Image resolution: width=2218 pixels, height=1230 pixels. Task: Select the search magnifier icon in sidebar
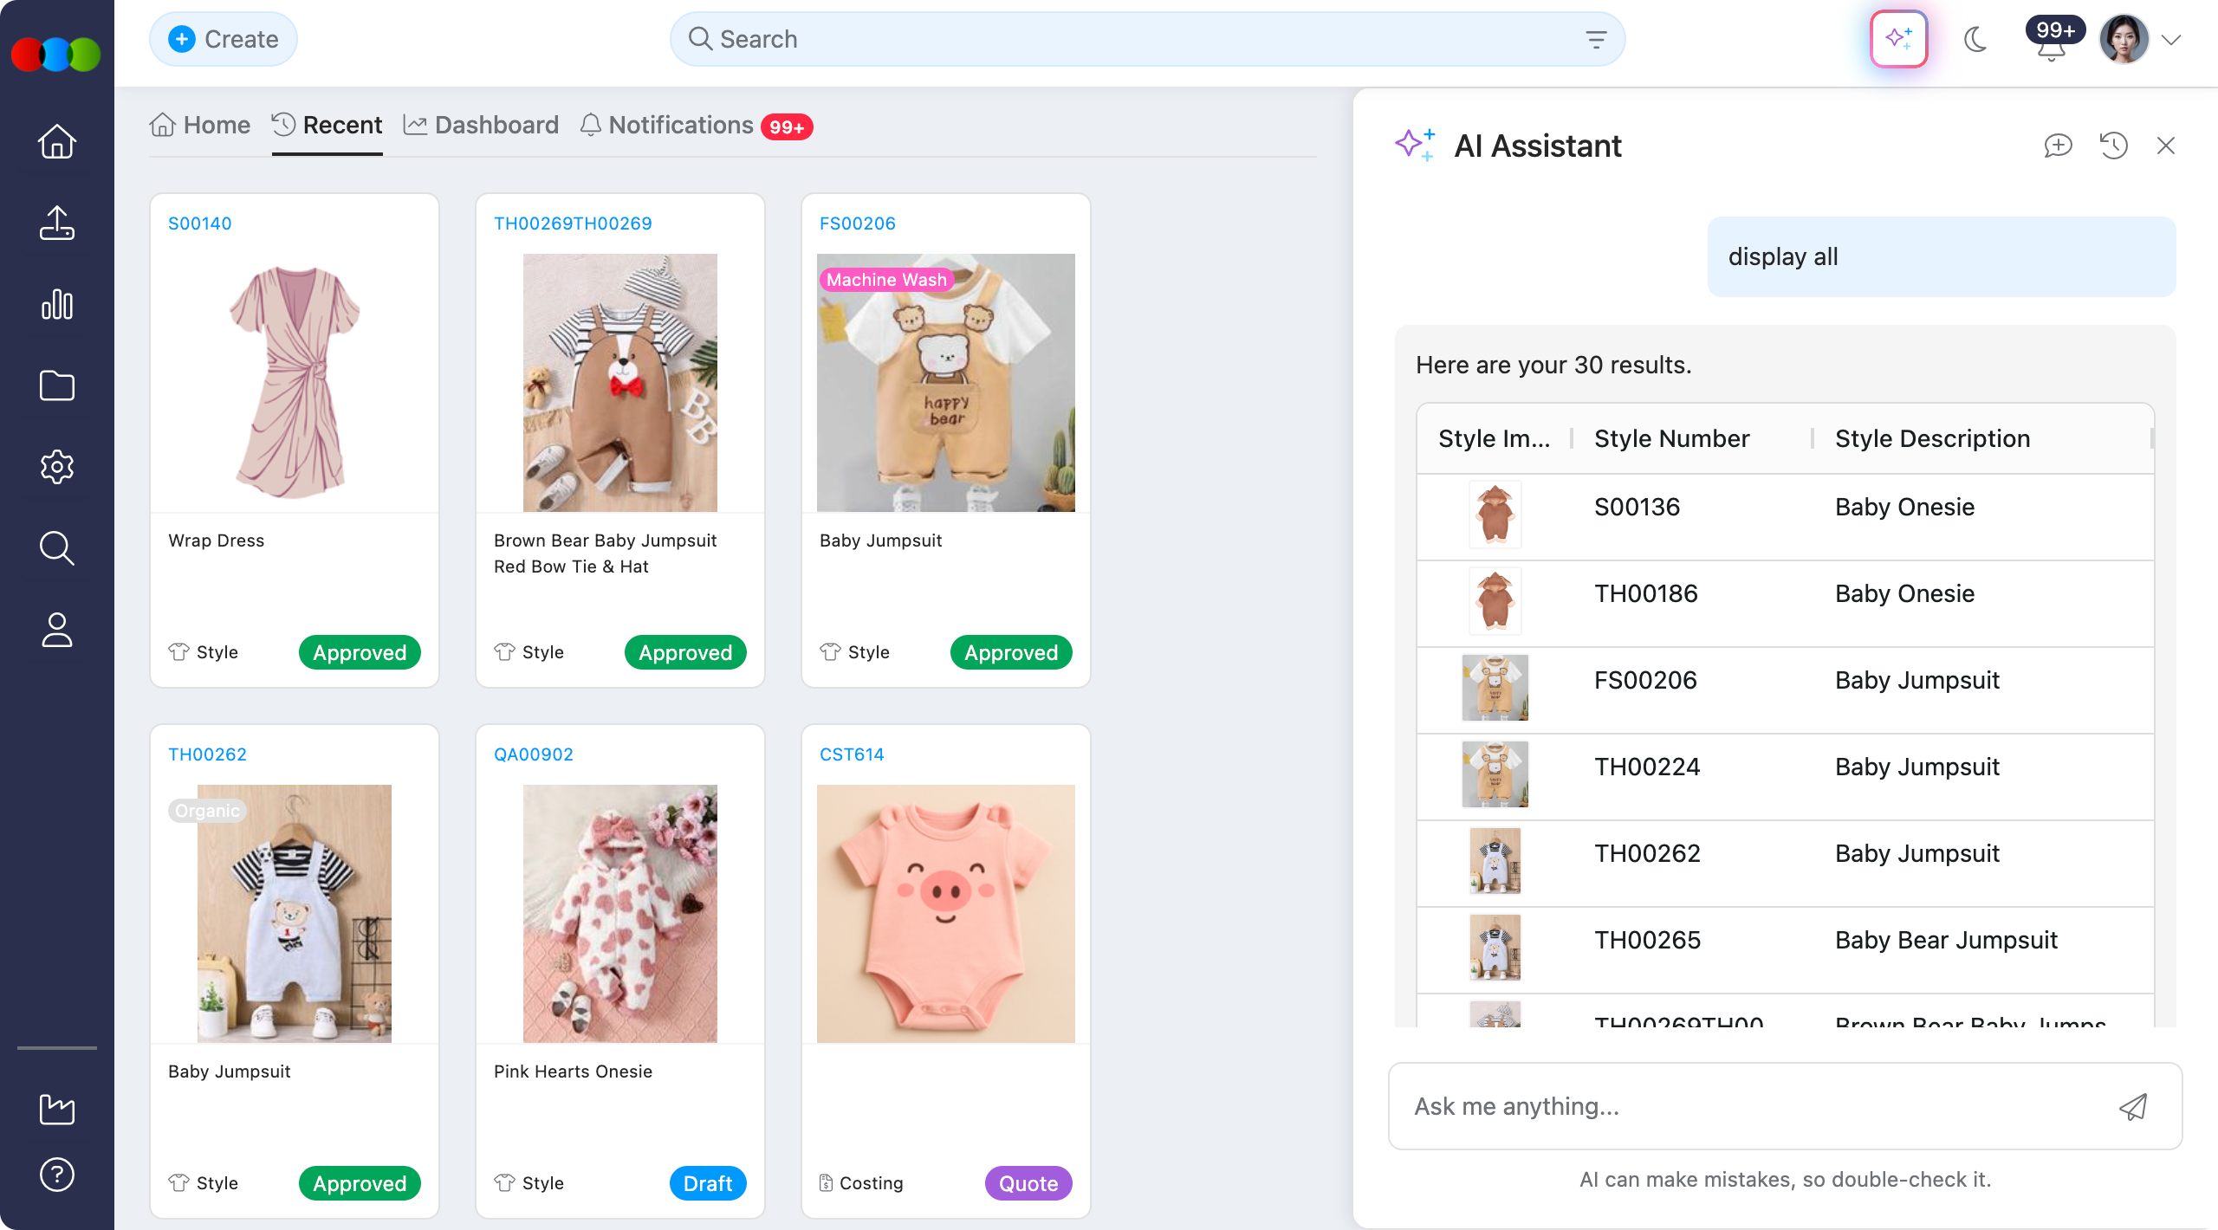tap(55, 547)
